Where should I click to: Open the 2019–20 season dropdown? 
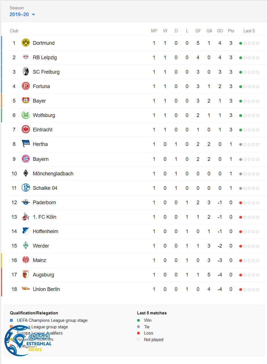click(x=19, y=14)
